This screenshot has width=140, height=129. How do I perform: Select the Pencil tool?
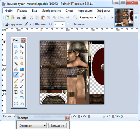click(16, 81)
